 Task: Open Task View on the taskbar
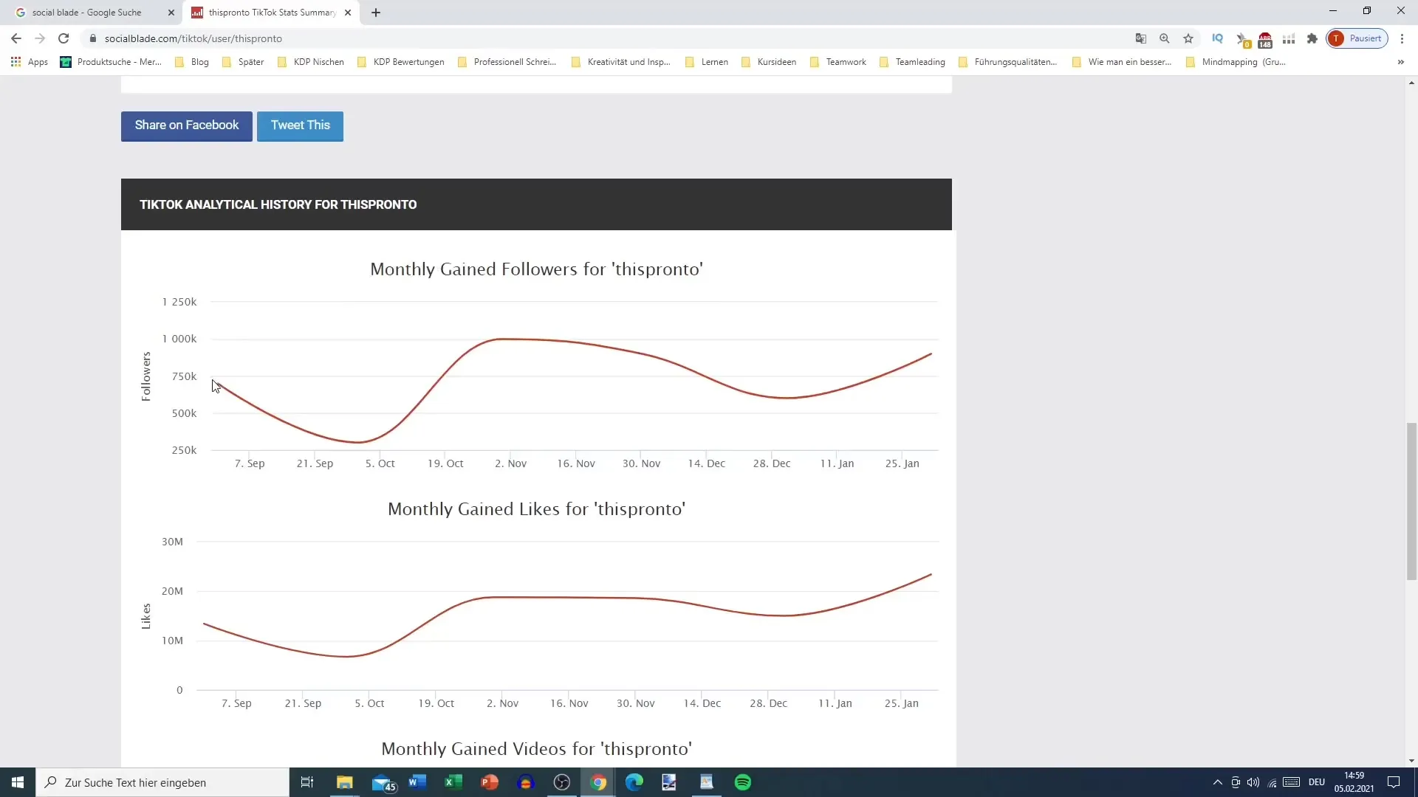click(x=307, y=782)
